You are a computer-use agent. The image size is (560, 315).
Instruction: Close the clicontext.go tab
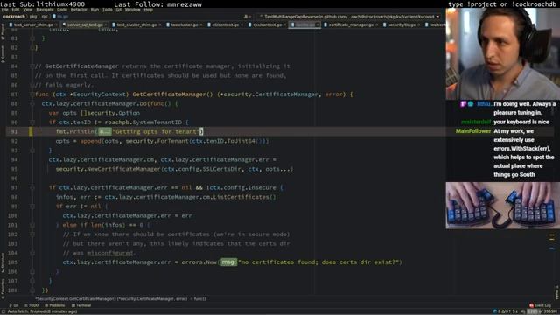tap(242, 24)
